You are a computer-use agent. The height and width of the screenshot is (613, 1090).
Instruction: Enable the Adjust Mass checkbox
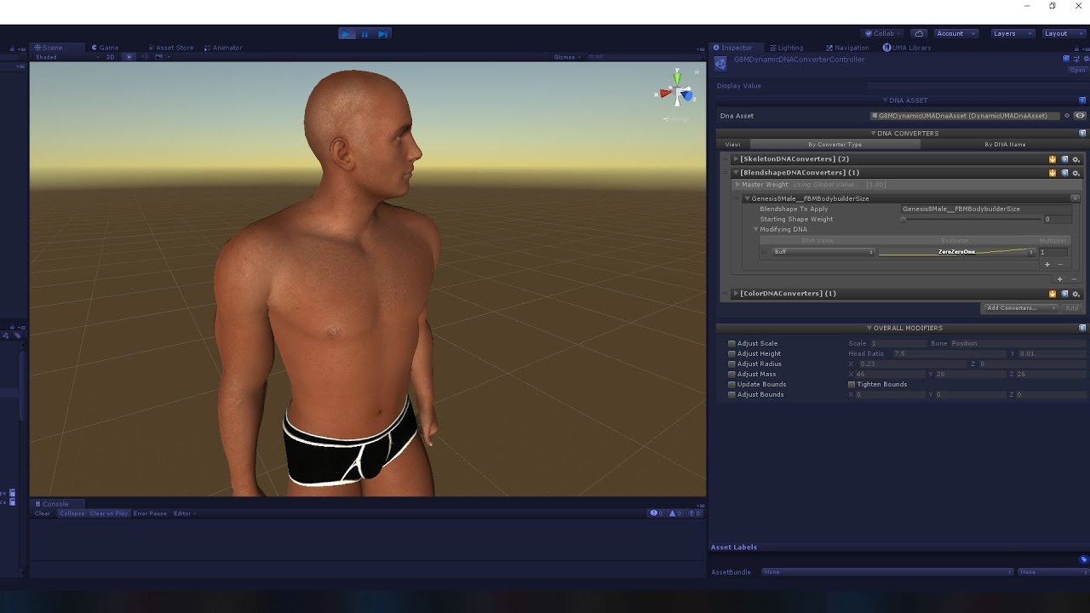pos(731,375)
